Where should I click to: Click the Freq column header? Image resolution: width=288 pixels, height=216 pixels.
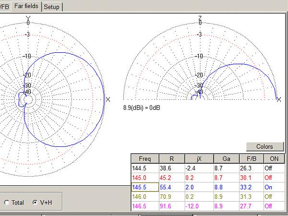coord(145,159)
